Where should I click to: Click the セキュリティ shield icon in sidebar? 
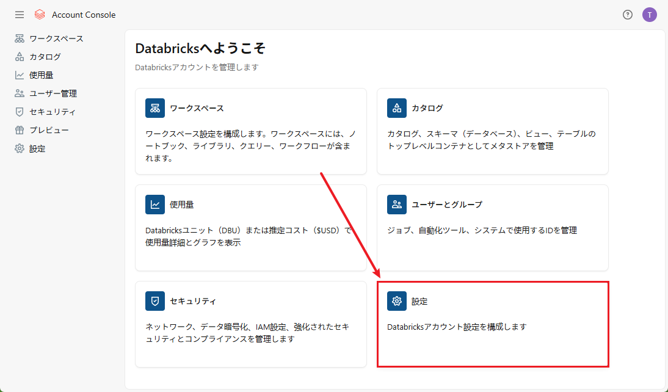click(20, 112)
